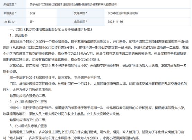
Task: Click the 3、公共区域秩序维护服务 subheading
Action: (x=28, y=126)
